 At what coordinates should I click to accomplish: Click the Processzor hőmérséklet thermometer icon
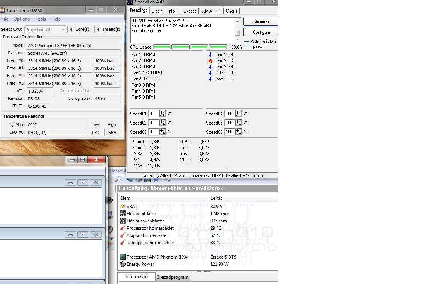123,228
